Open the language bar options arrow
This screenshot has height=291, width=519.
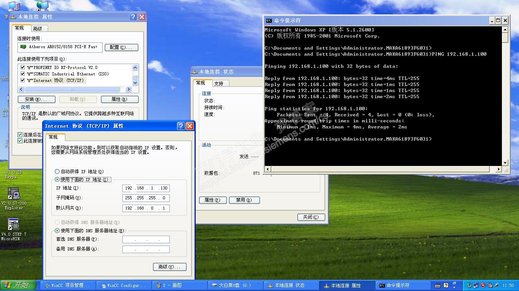tap(454, 287)
